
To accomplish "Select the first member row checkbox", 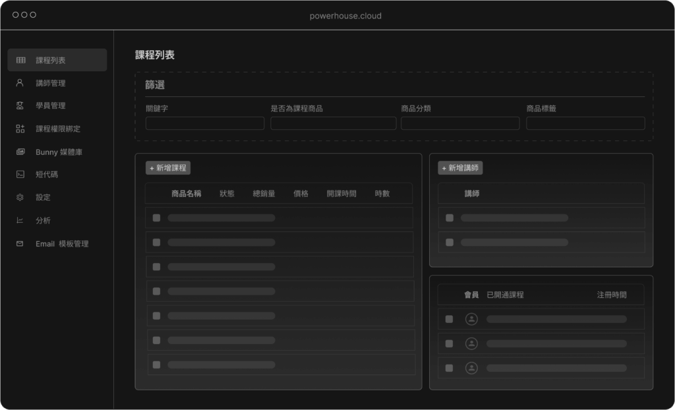I will 449,319.
